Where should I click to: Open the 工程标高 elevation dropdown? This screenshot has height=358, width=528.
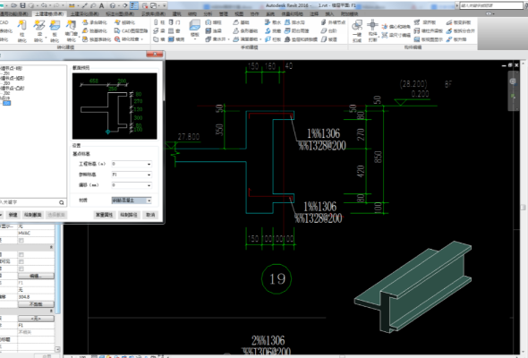tap(132, 164)
